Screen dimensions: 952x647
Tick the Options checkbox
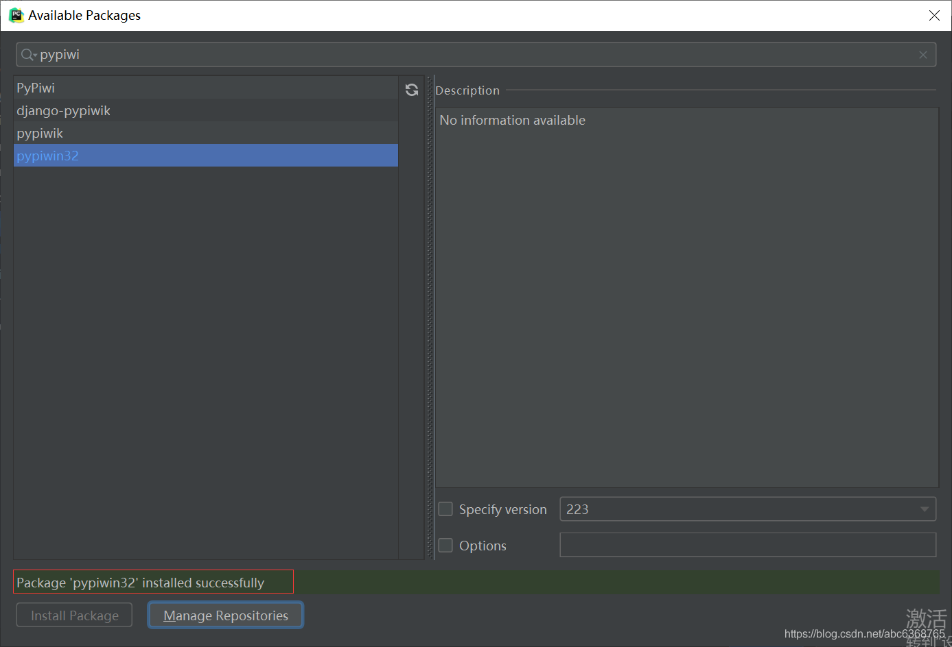click(x=445, y=546)
